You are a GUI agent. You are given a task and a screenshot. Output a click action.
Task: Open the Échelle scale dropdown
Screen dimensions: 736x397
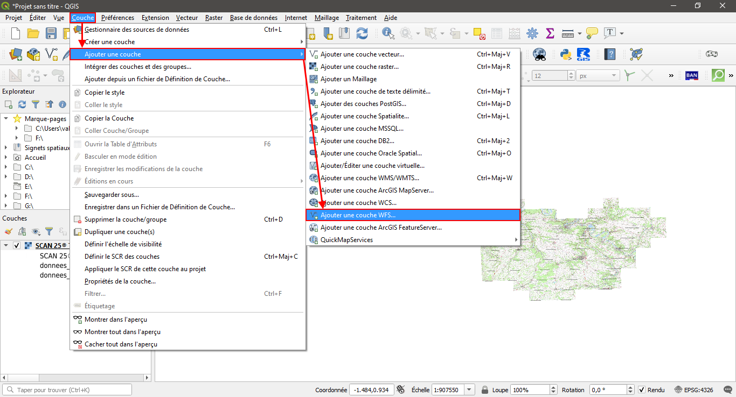coord(470,389)
